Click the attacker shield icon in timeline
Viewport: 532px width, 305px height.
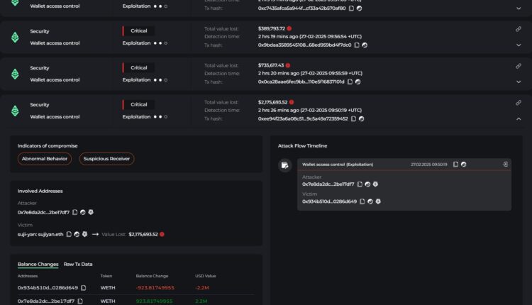[x=375, y=184]
